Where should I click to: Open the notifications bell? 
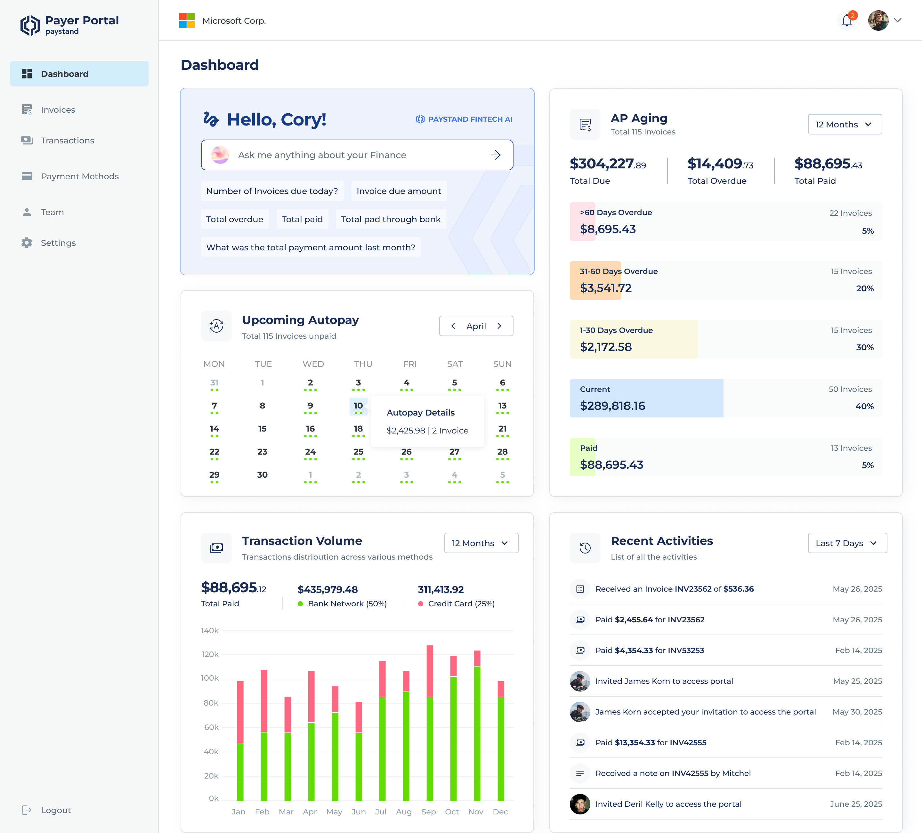point(847,20)
